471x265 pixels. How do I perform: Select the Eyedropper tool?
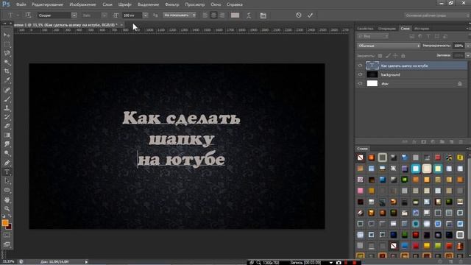pos(7,80)
